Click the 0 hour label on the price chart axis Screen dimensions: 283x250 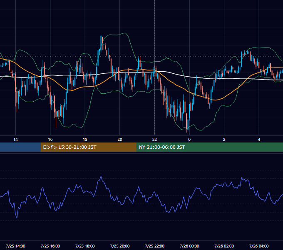189,140
